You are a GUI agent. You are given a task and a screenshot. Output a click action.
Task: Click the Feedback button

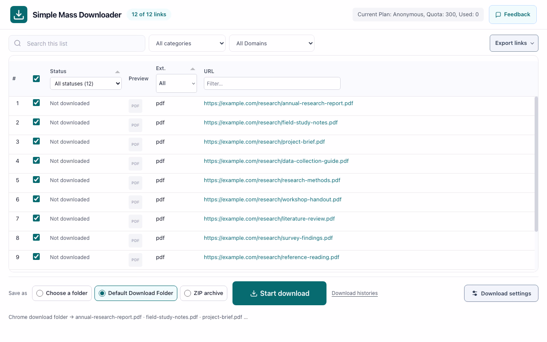tap(513, 15)
